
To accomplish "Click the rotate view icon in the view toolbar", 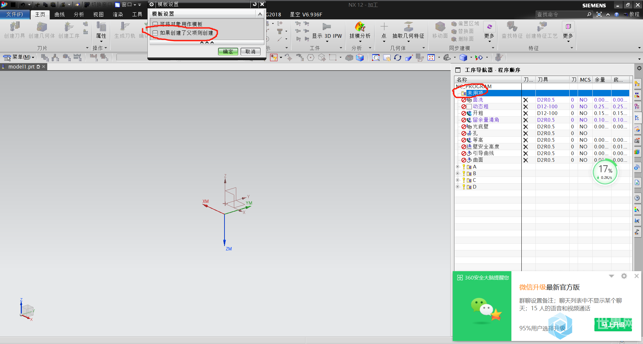I will point(397,58).
